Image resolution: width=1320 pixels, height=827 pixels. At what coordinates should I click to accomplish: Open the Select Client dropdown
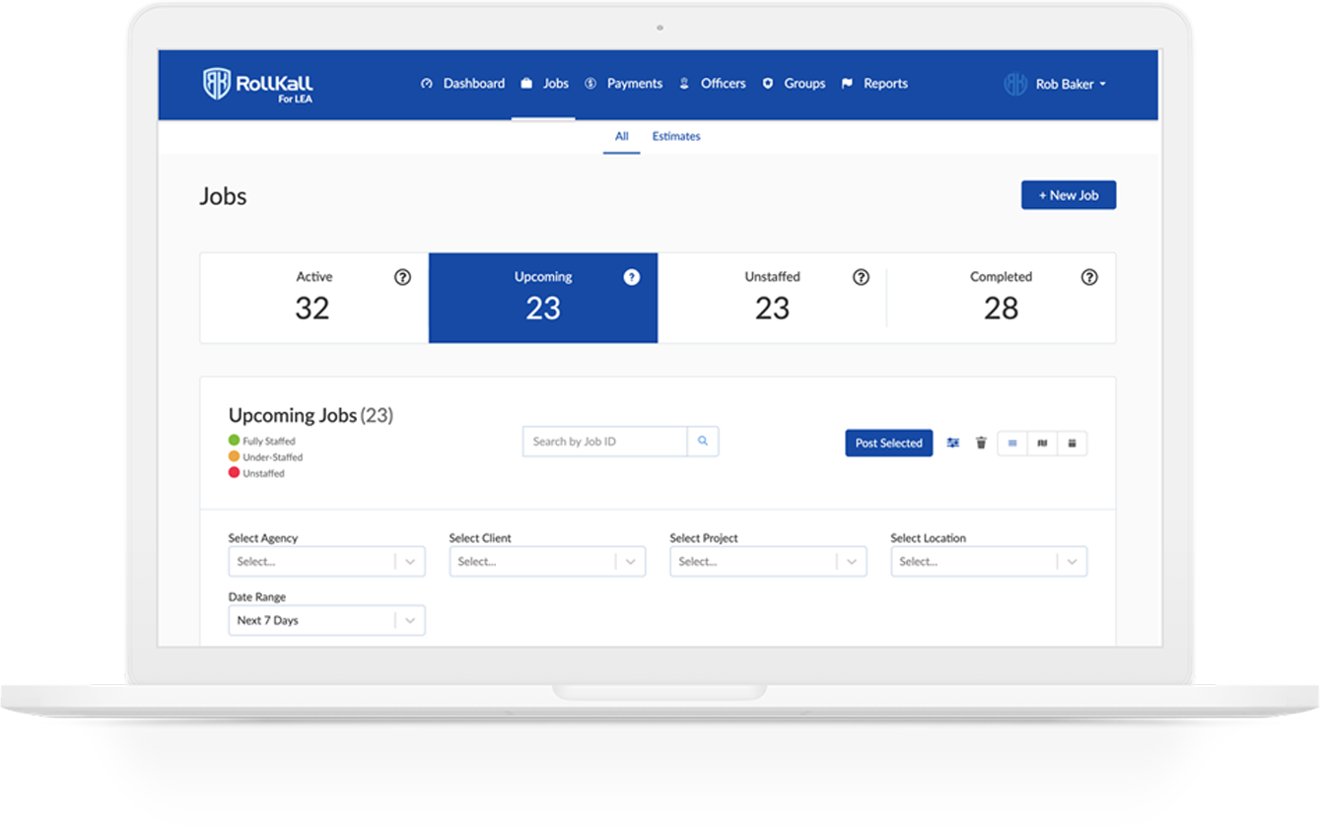(547, 561)
